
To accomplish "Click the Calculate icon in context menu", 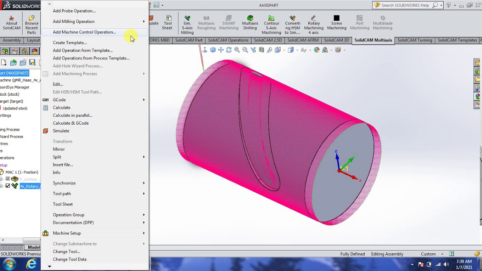I will pyautogui.click(x=46, y=108).
